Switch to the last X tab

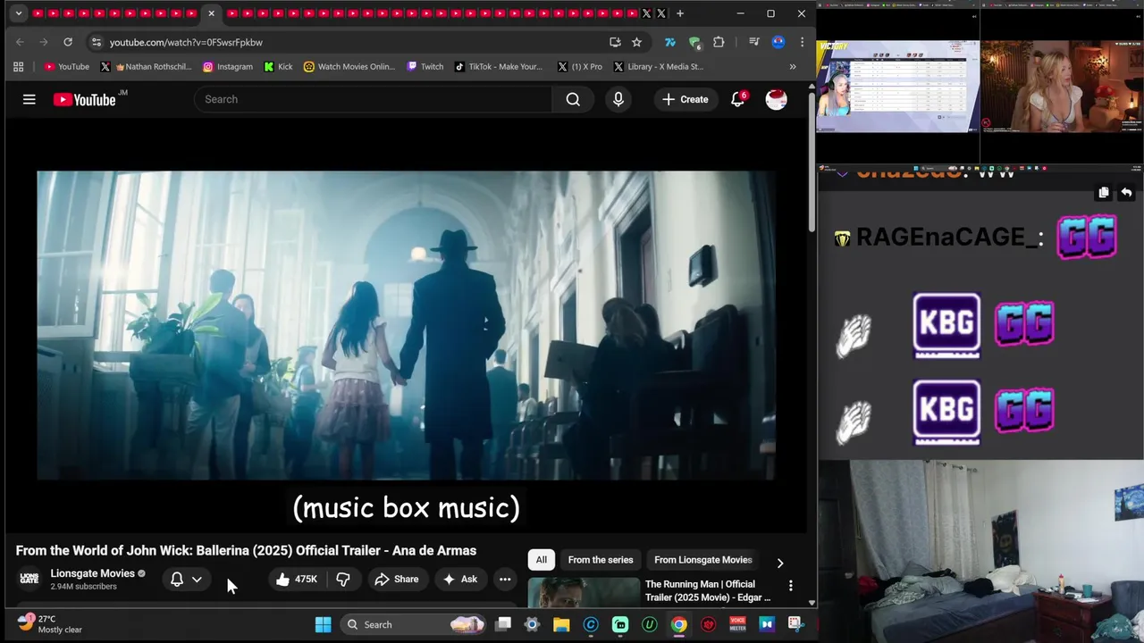pos(661,13)
